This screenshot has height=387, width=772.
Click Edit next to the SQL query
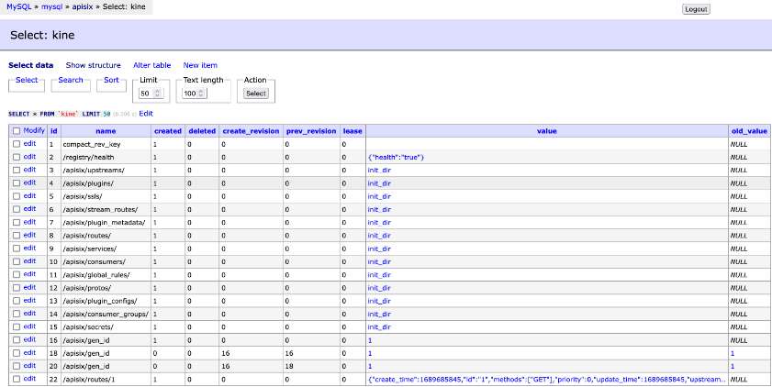tap(146, 114)
